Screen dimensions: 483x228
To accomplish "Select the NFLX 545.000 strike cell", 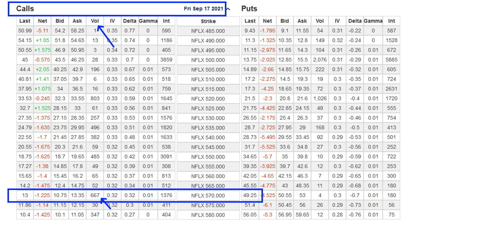I will (x=208, y=147).
